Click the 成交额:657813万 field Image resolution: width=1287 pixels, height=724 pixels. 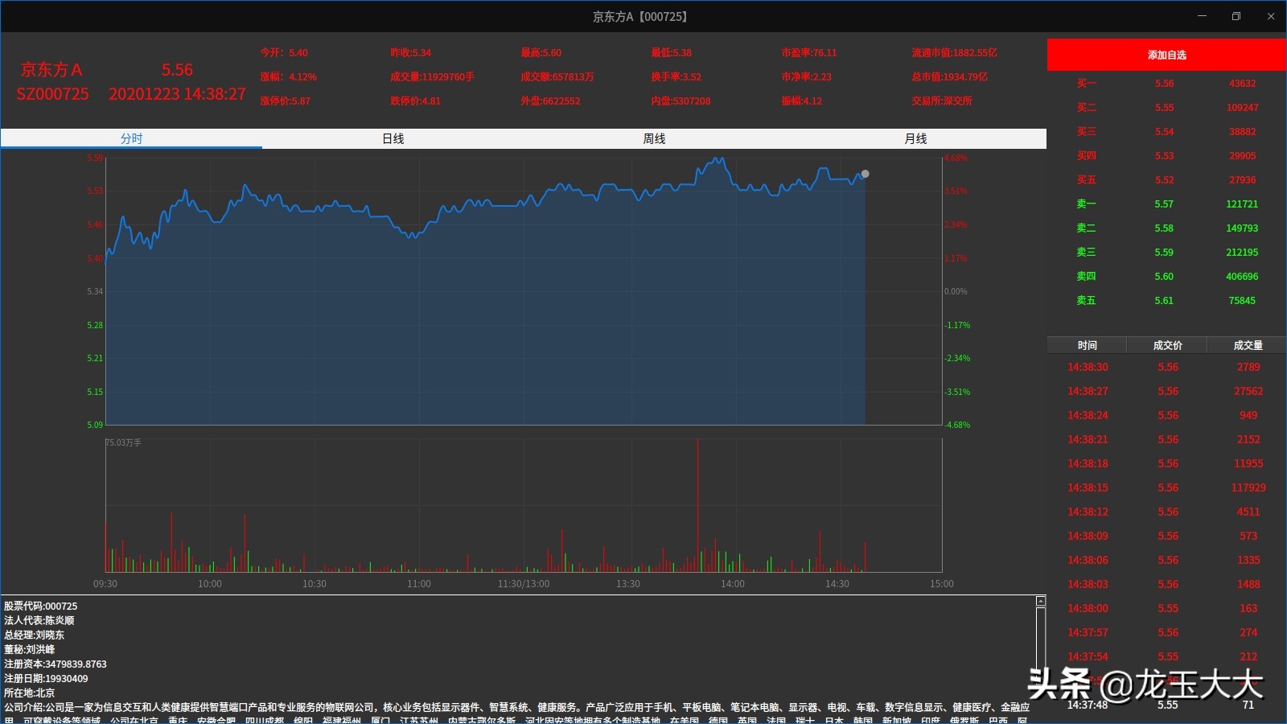click(557, 76)
